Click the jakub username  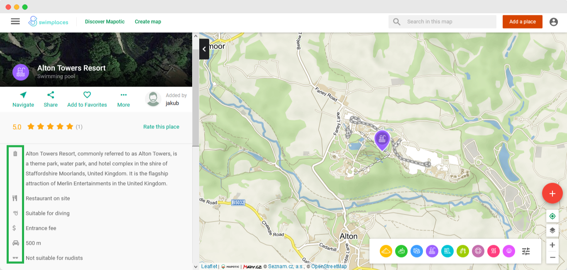point(172,103)
